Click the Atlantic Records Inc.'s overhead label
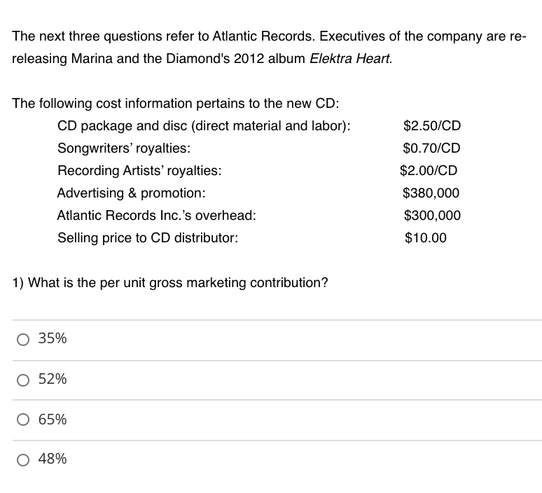 tap(157, 216)
